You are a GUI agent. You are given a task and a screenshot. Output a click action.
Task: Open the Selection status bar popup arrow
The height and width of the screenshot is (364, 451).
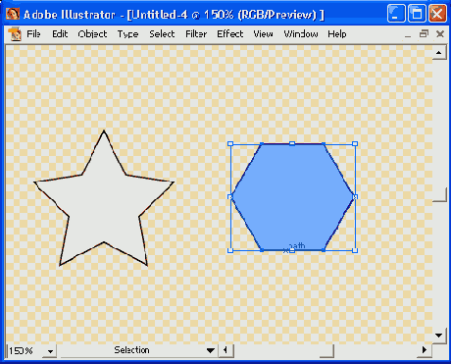pyautogui.click(x=211, y=350)
